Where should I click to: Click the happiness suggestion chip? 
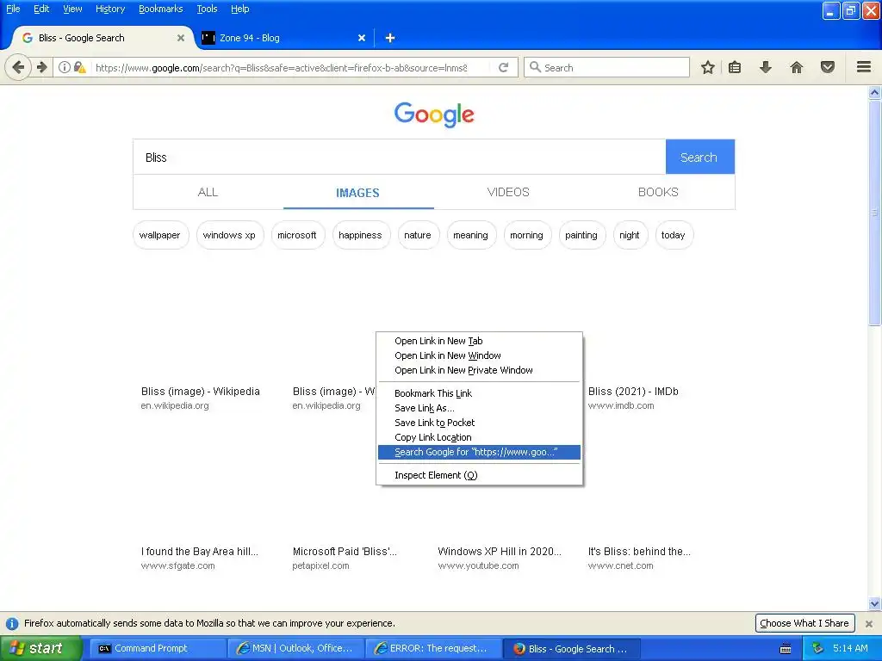(x=361, y=235)
